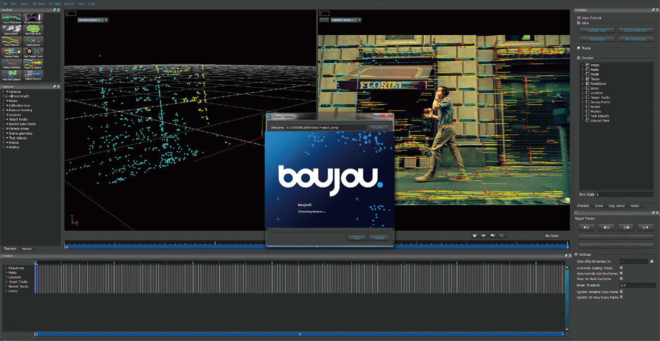Open the Edit Camera tool
The height and width of the screenshot is (341, 660).
(12, 30)
